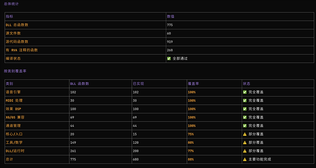Click the 已实现 value 680 in the 总计 row

pos(136,159)
